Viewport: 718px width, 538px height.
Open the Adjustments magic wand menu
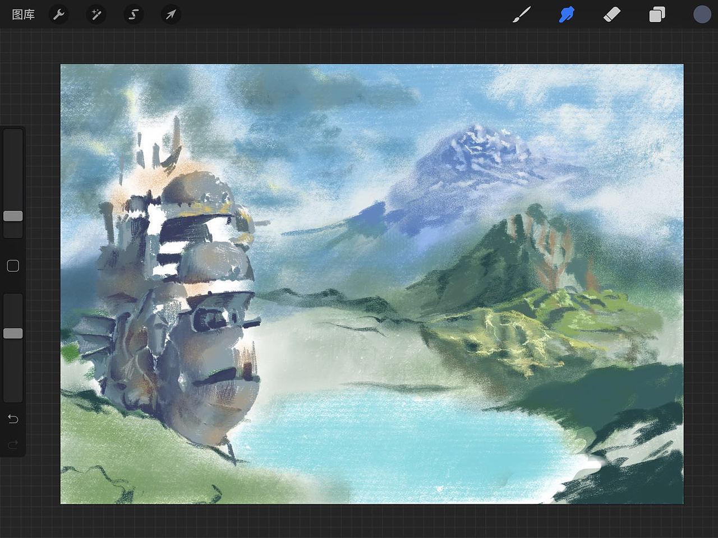point(96,15)
